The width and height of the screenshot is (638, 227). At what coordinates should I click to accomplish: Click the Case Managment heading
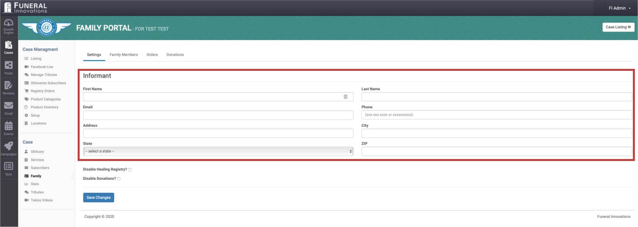coord(40,50)
